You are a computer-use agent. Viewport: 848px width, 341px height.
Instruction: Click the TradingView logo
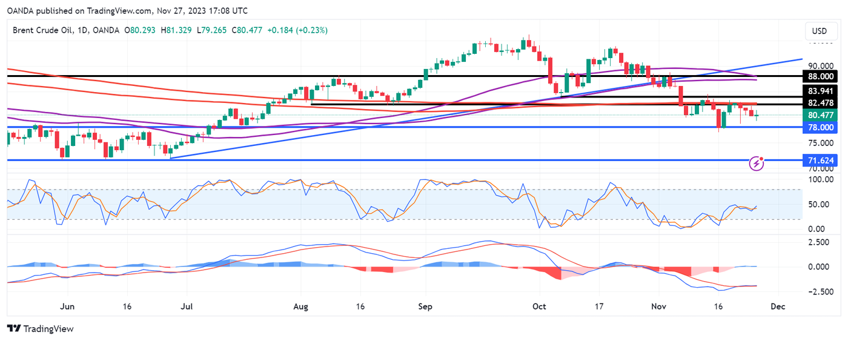[40, 328]
